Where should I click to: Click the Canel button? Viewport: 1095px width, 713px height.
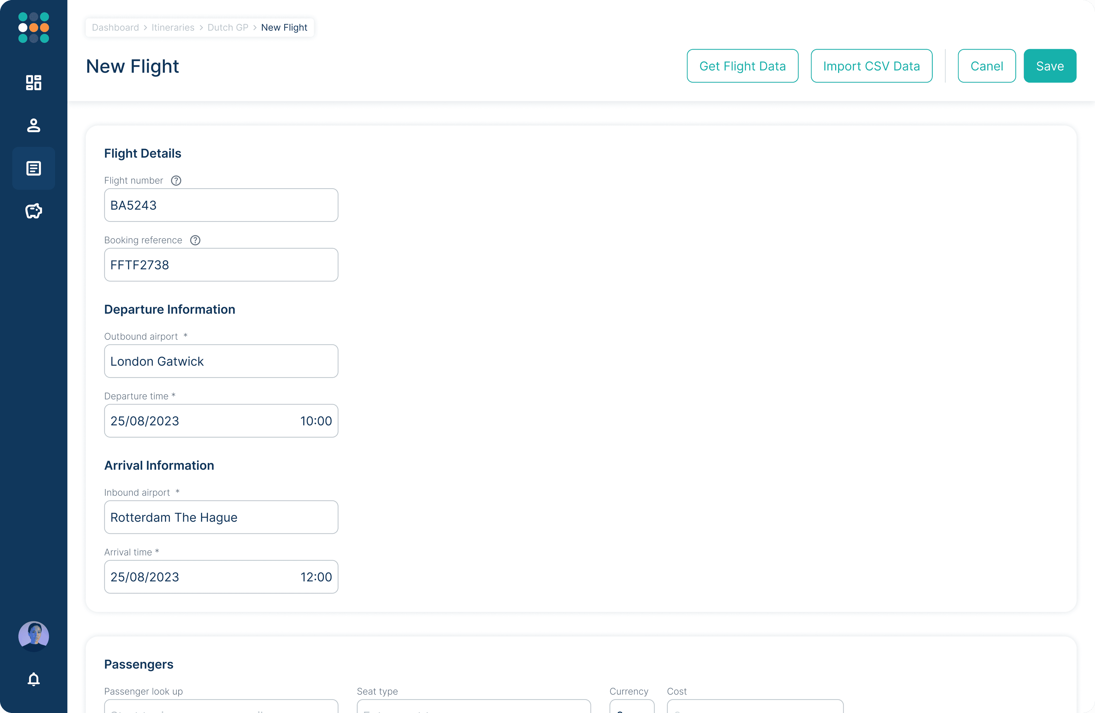(x=986, y=66)
